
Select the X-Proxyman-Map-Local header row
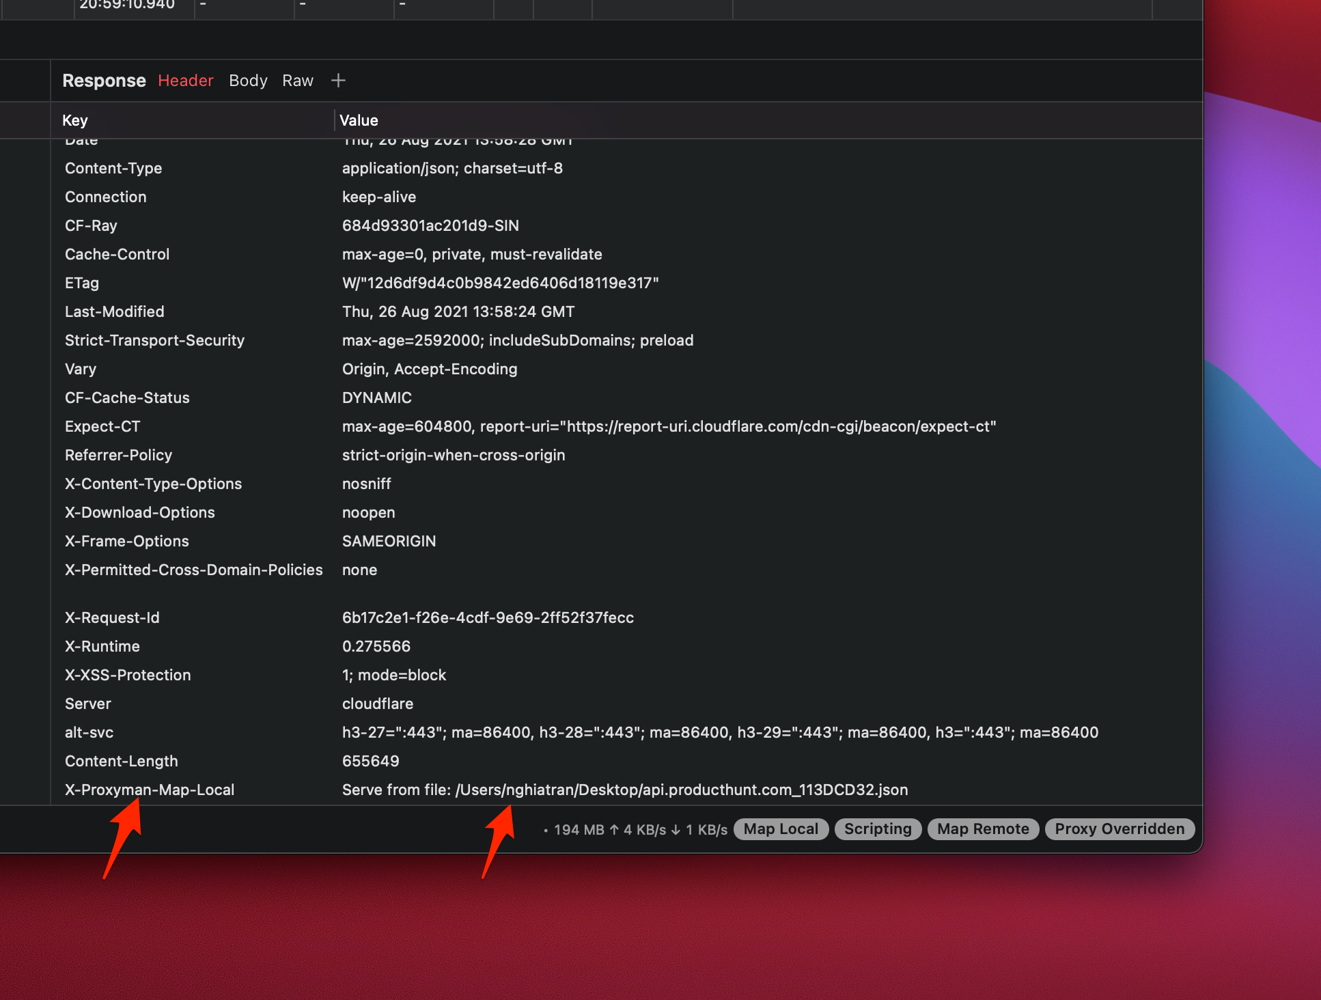coord(150,790)
